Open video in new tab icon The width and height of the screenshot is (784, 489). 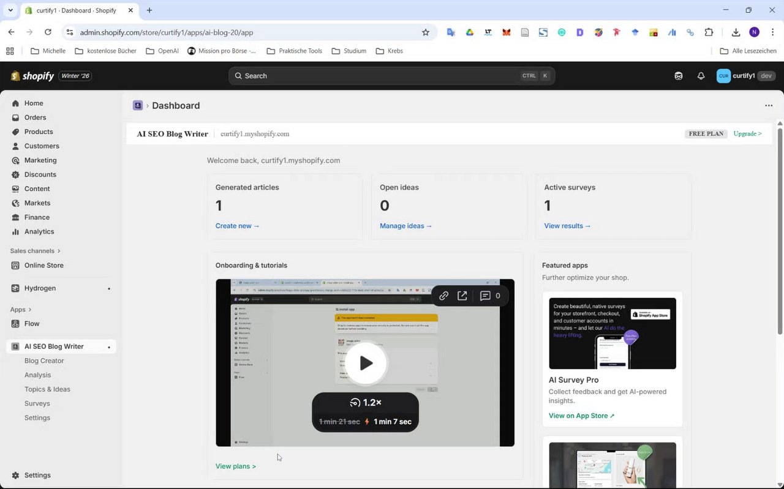[x=462, y=296]
